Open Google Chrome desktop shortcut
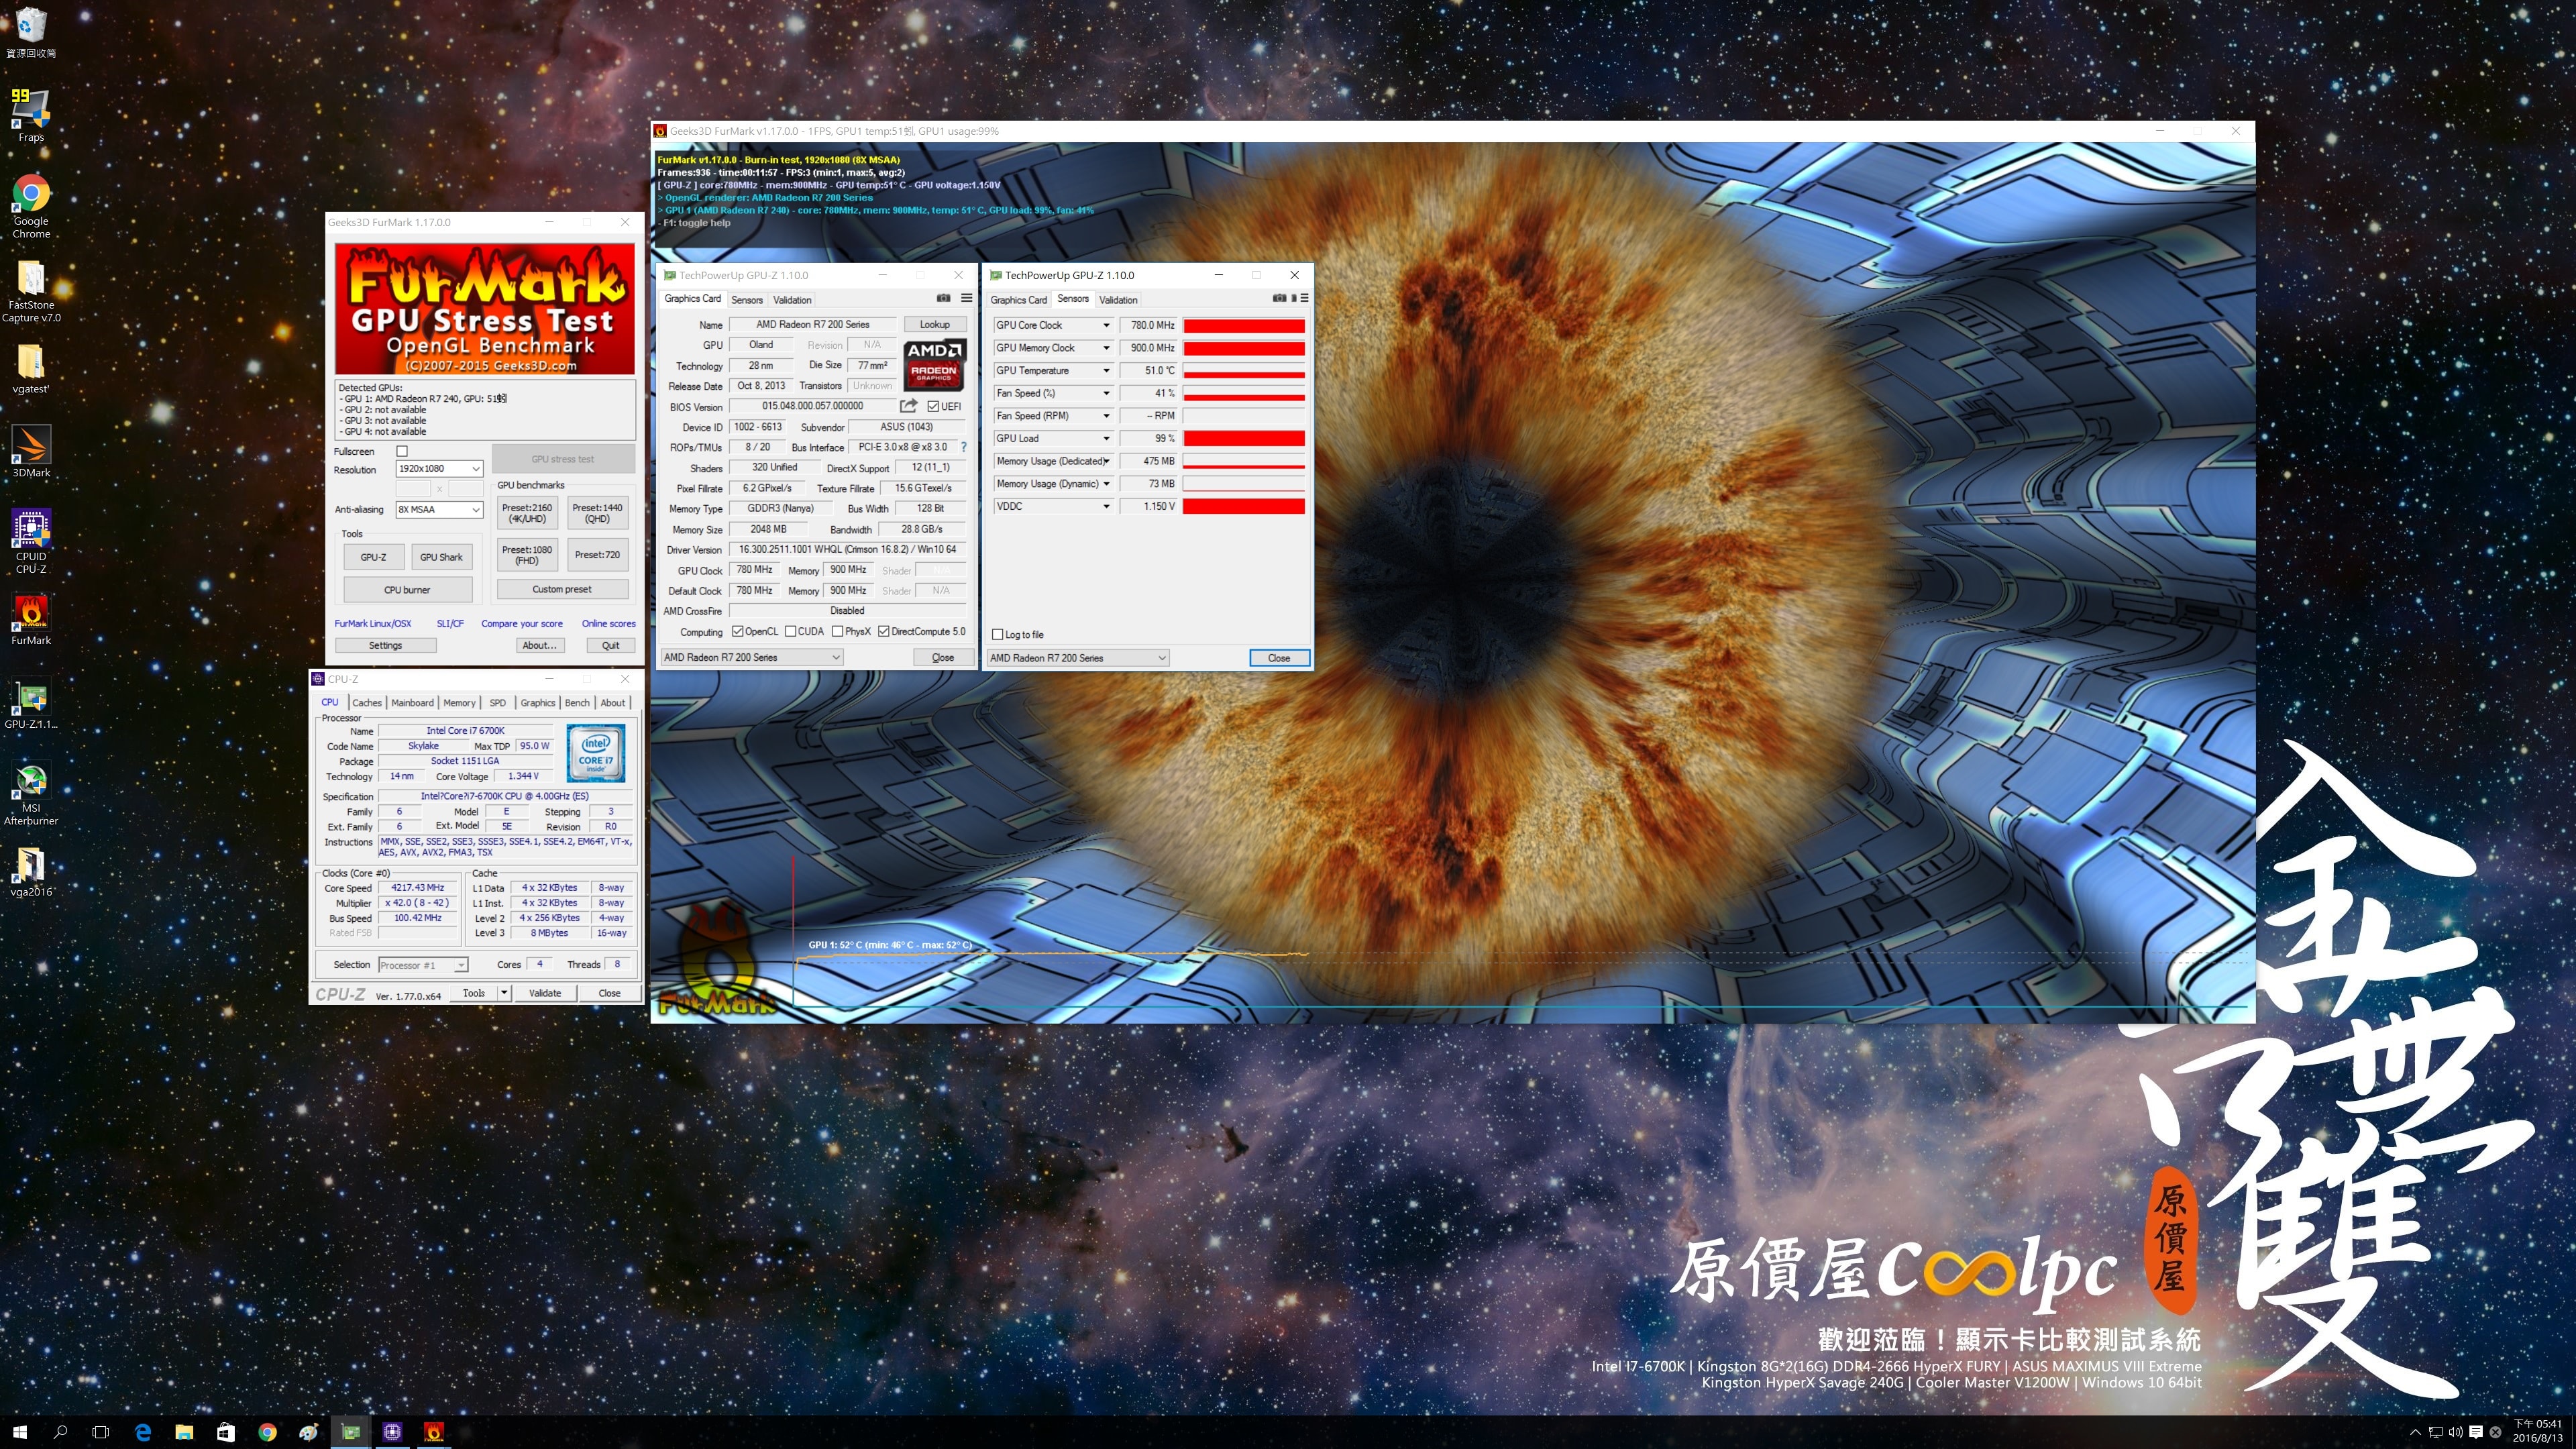This screenshot has width=2576, height=1449. [x=31, y=206]
